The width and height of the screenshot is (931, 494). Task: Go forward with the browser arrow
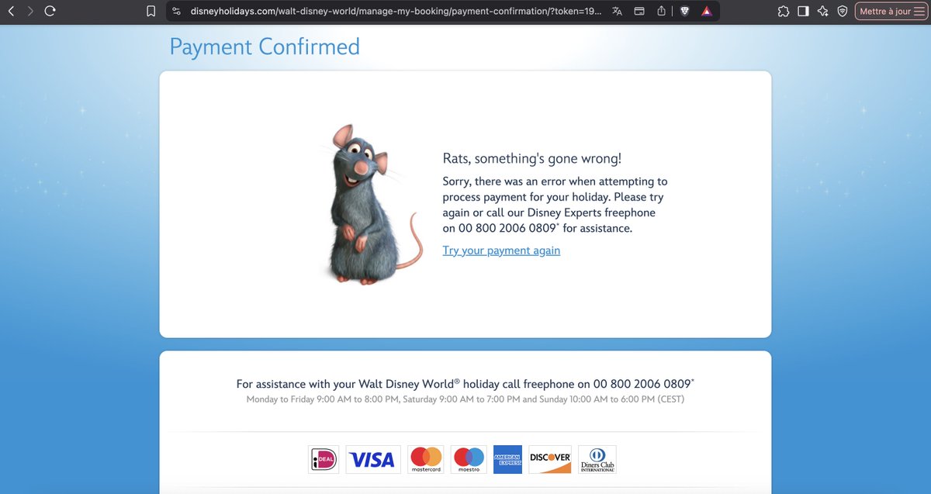point(30,12)
